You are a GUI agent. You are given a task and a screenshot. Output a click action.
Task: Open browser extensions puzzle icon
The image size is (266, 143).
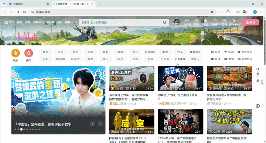228,12
